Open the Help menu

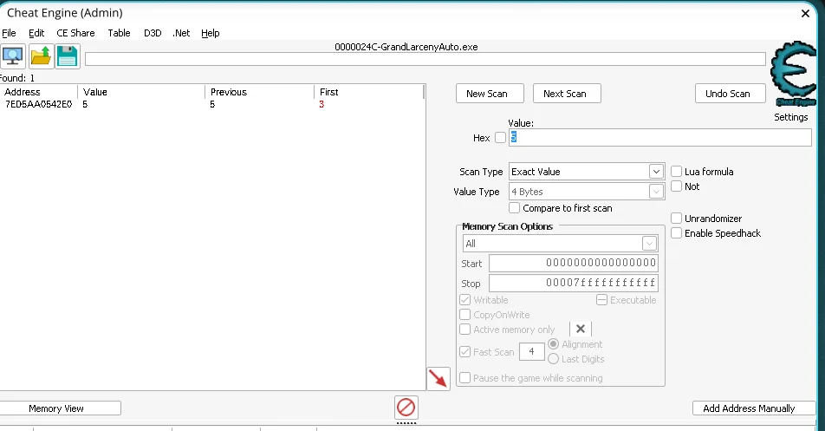click(x=210, y=33)
